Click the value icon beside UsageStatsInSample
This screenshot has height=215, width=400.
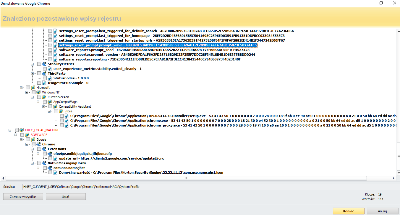44,83
